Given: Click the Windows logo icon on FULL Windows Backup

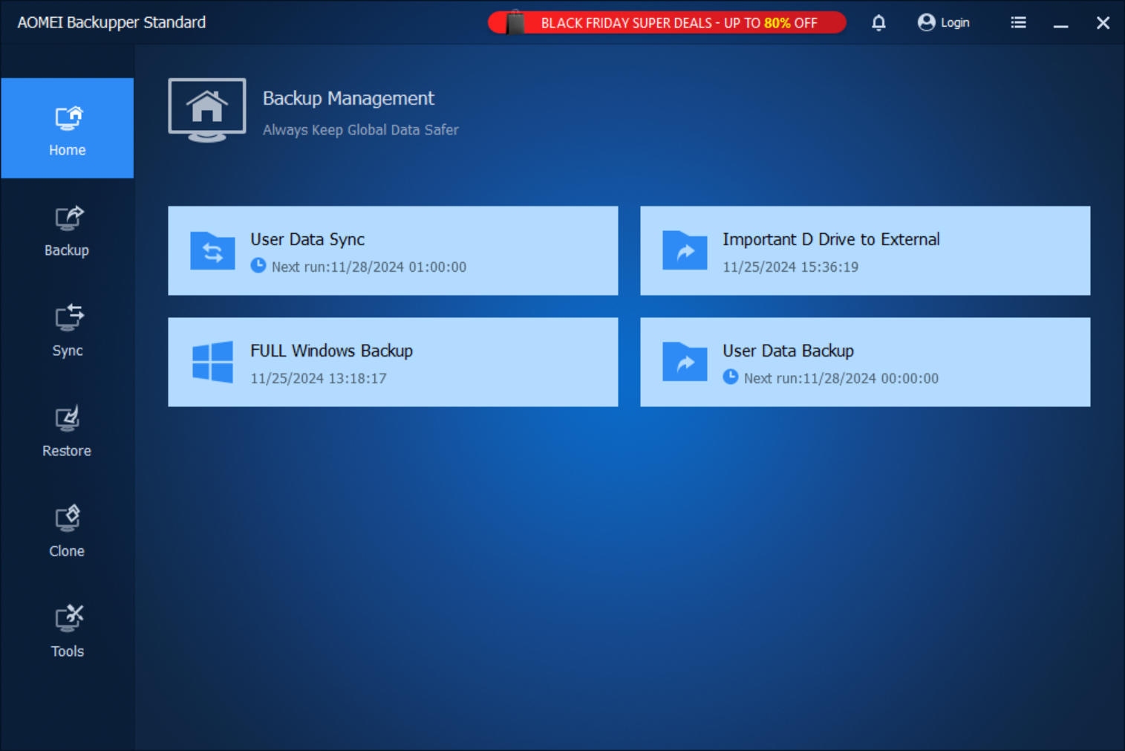Looking at the screenshot, I should pos(212,362).
